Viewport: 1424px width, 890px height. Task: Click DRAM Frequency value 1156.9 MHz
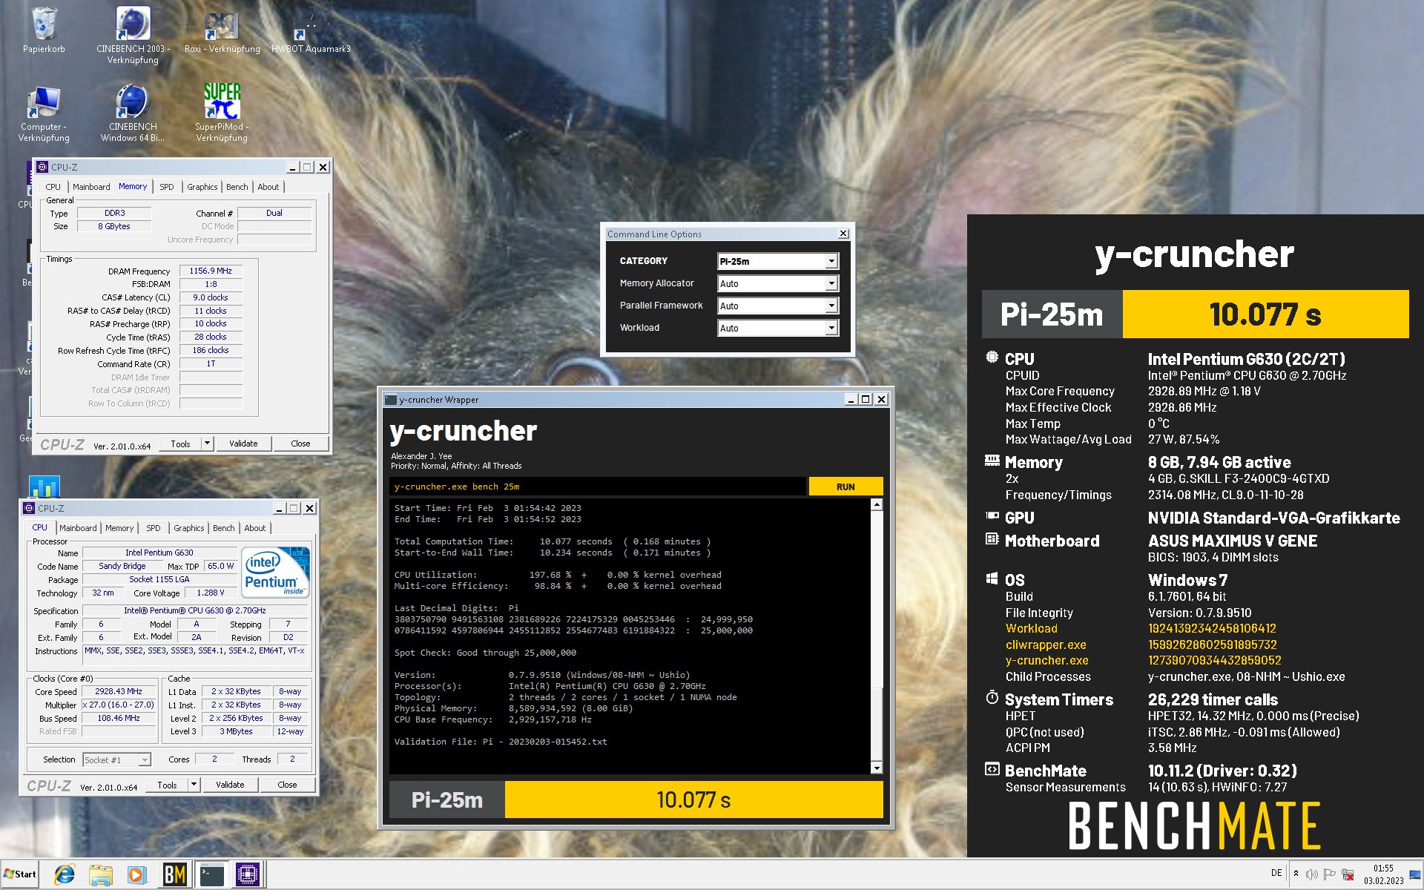211,271
